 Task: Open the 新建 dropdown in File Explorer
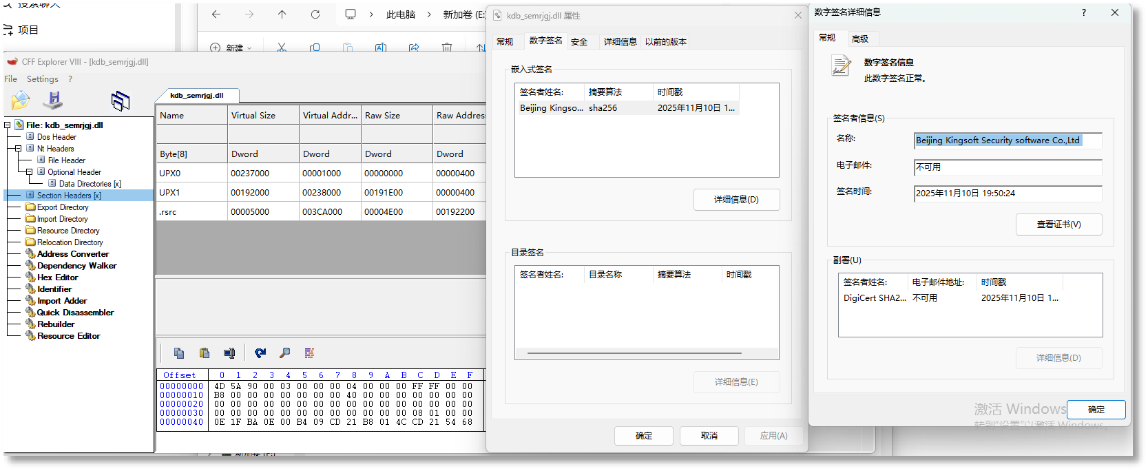(231, 48)
